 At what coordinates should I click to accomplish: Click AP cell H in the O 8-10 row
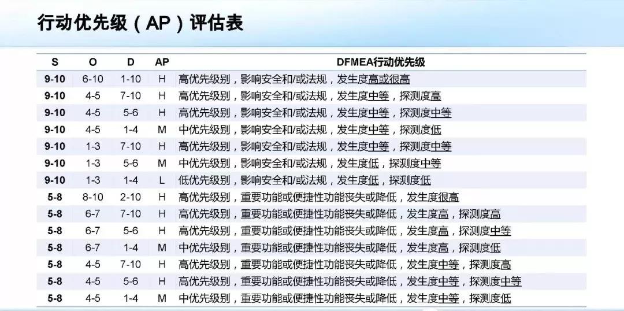point(162,197)
